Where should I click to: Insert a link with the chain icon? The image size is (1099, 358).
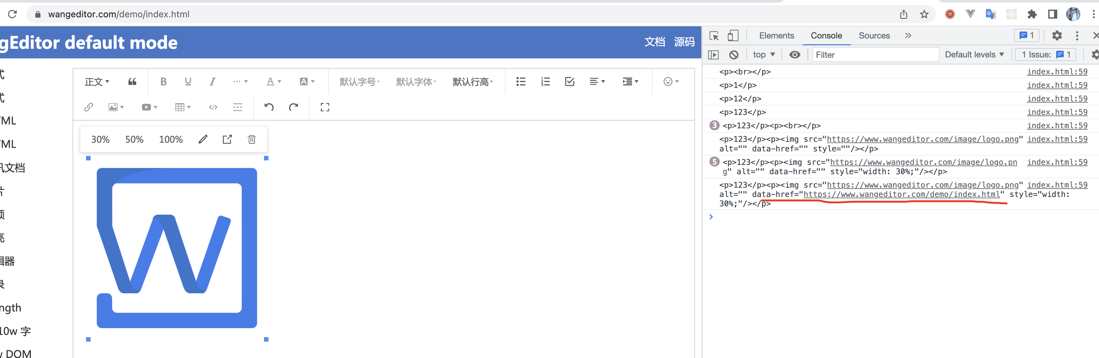click(x=89, y=107)
